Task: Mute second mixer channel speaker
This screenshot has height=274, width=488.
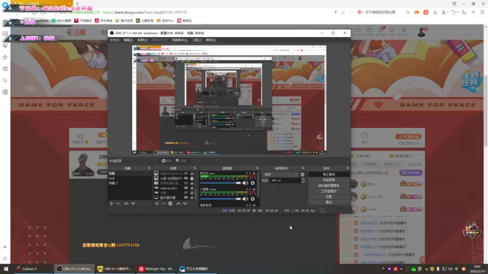Action: tap(245, 199)
